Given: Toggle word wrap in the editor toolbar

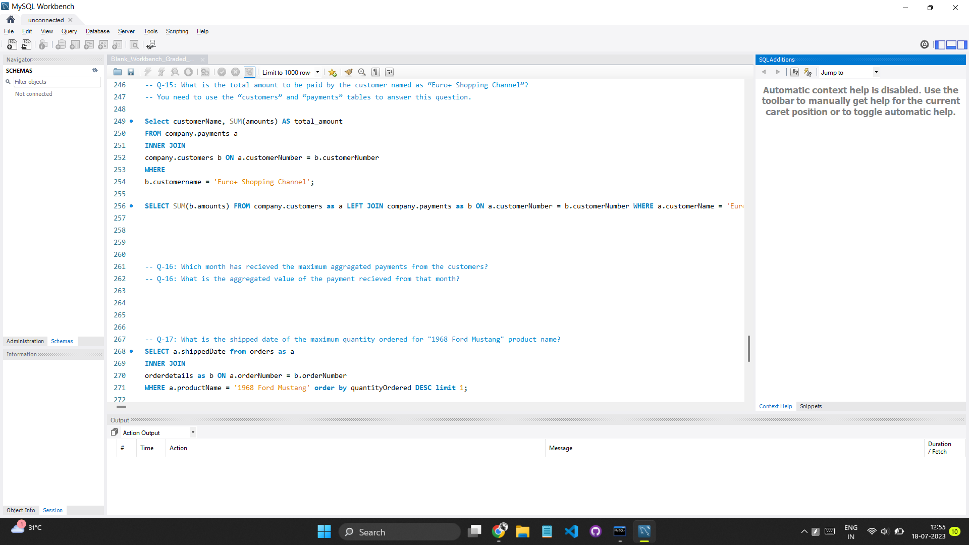Looking at the screenshot, I should click(x=389, y=72).
